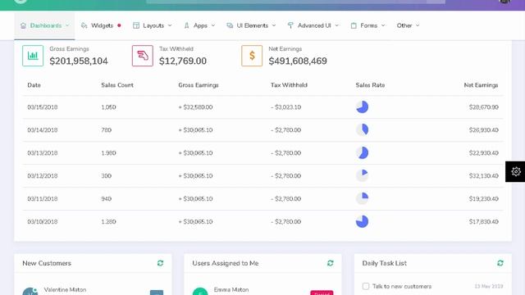Click the Net Earnings dollar icon

pos(252,56)
